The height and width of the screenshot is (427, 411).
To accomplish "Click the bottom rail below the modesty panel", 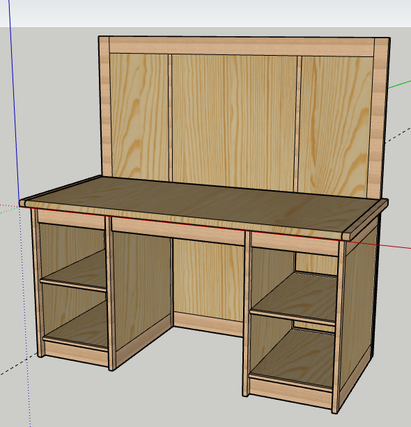I will click(x=208, y=324).
